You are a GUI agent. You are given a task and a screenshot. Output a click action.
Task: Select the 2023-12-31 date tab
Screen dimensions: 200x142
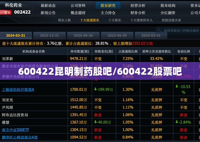coord(49,35)
